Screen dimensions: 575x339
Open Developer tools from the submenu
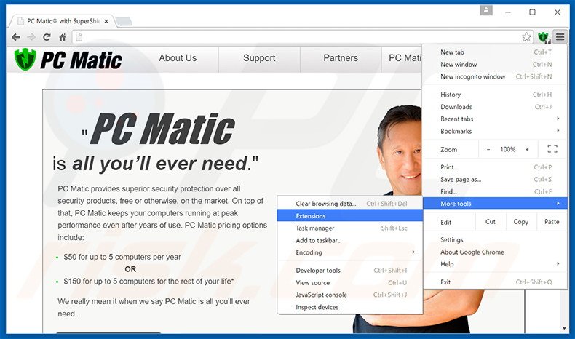pyautogui.click(x=350, y=271)
